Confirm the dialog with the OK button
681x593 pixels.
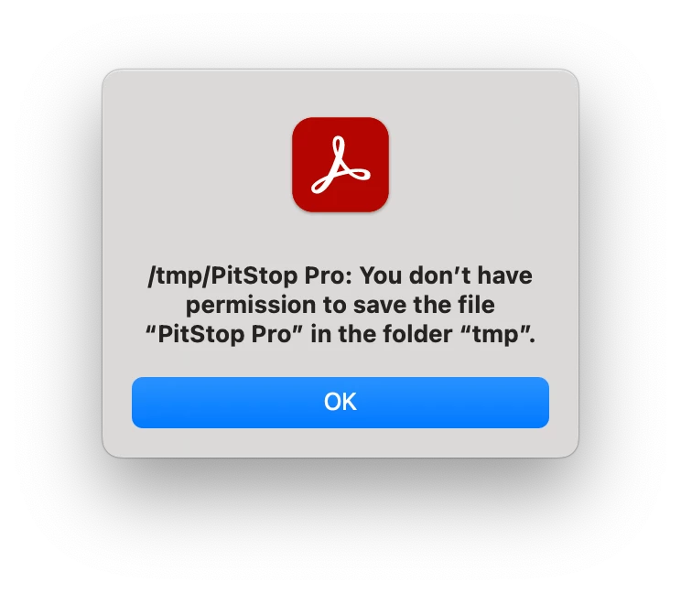click(x=340, y=402)
